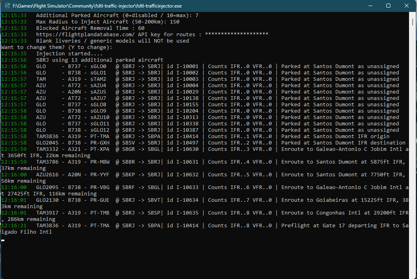Click the TAM3917 Enroute to Congonhas Intl line
Image resolution: width=417 pixels, height=279 pixels.
[199, 213]
